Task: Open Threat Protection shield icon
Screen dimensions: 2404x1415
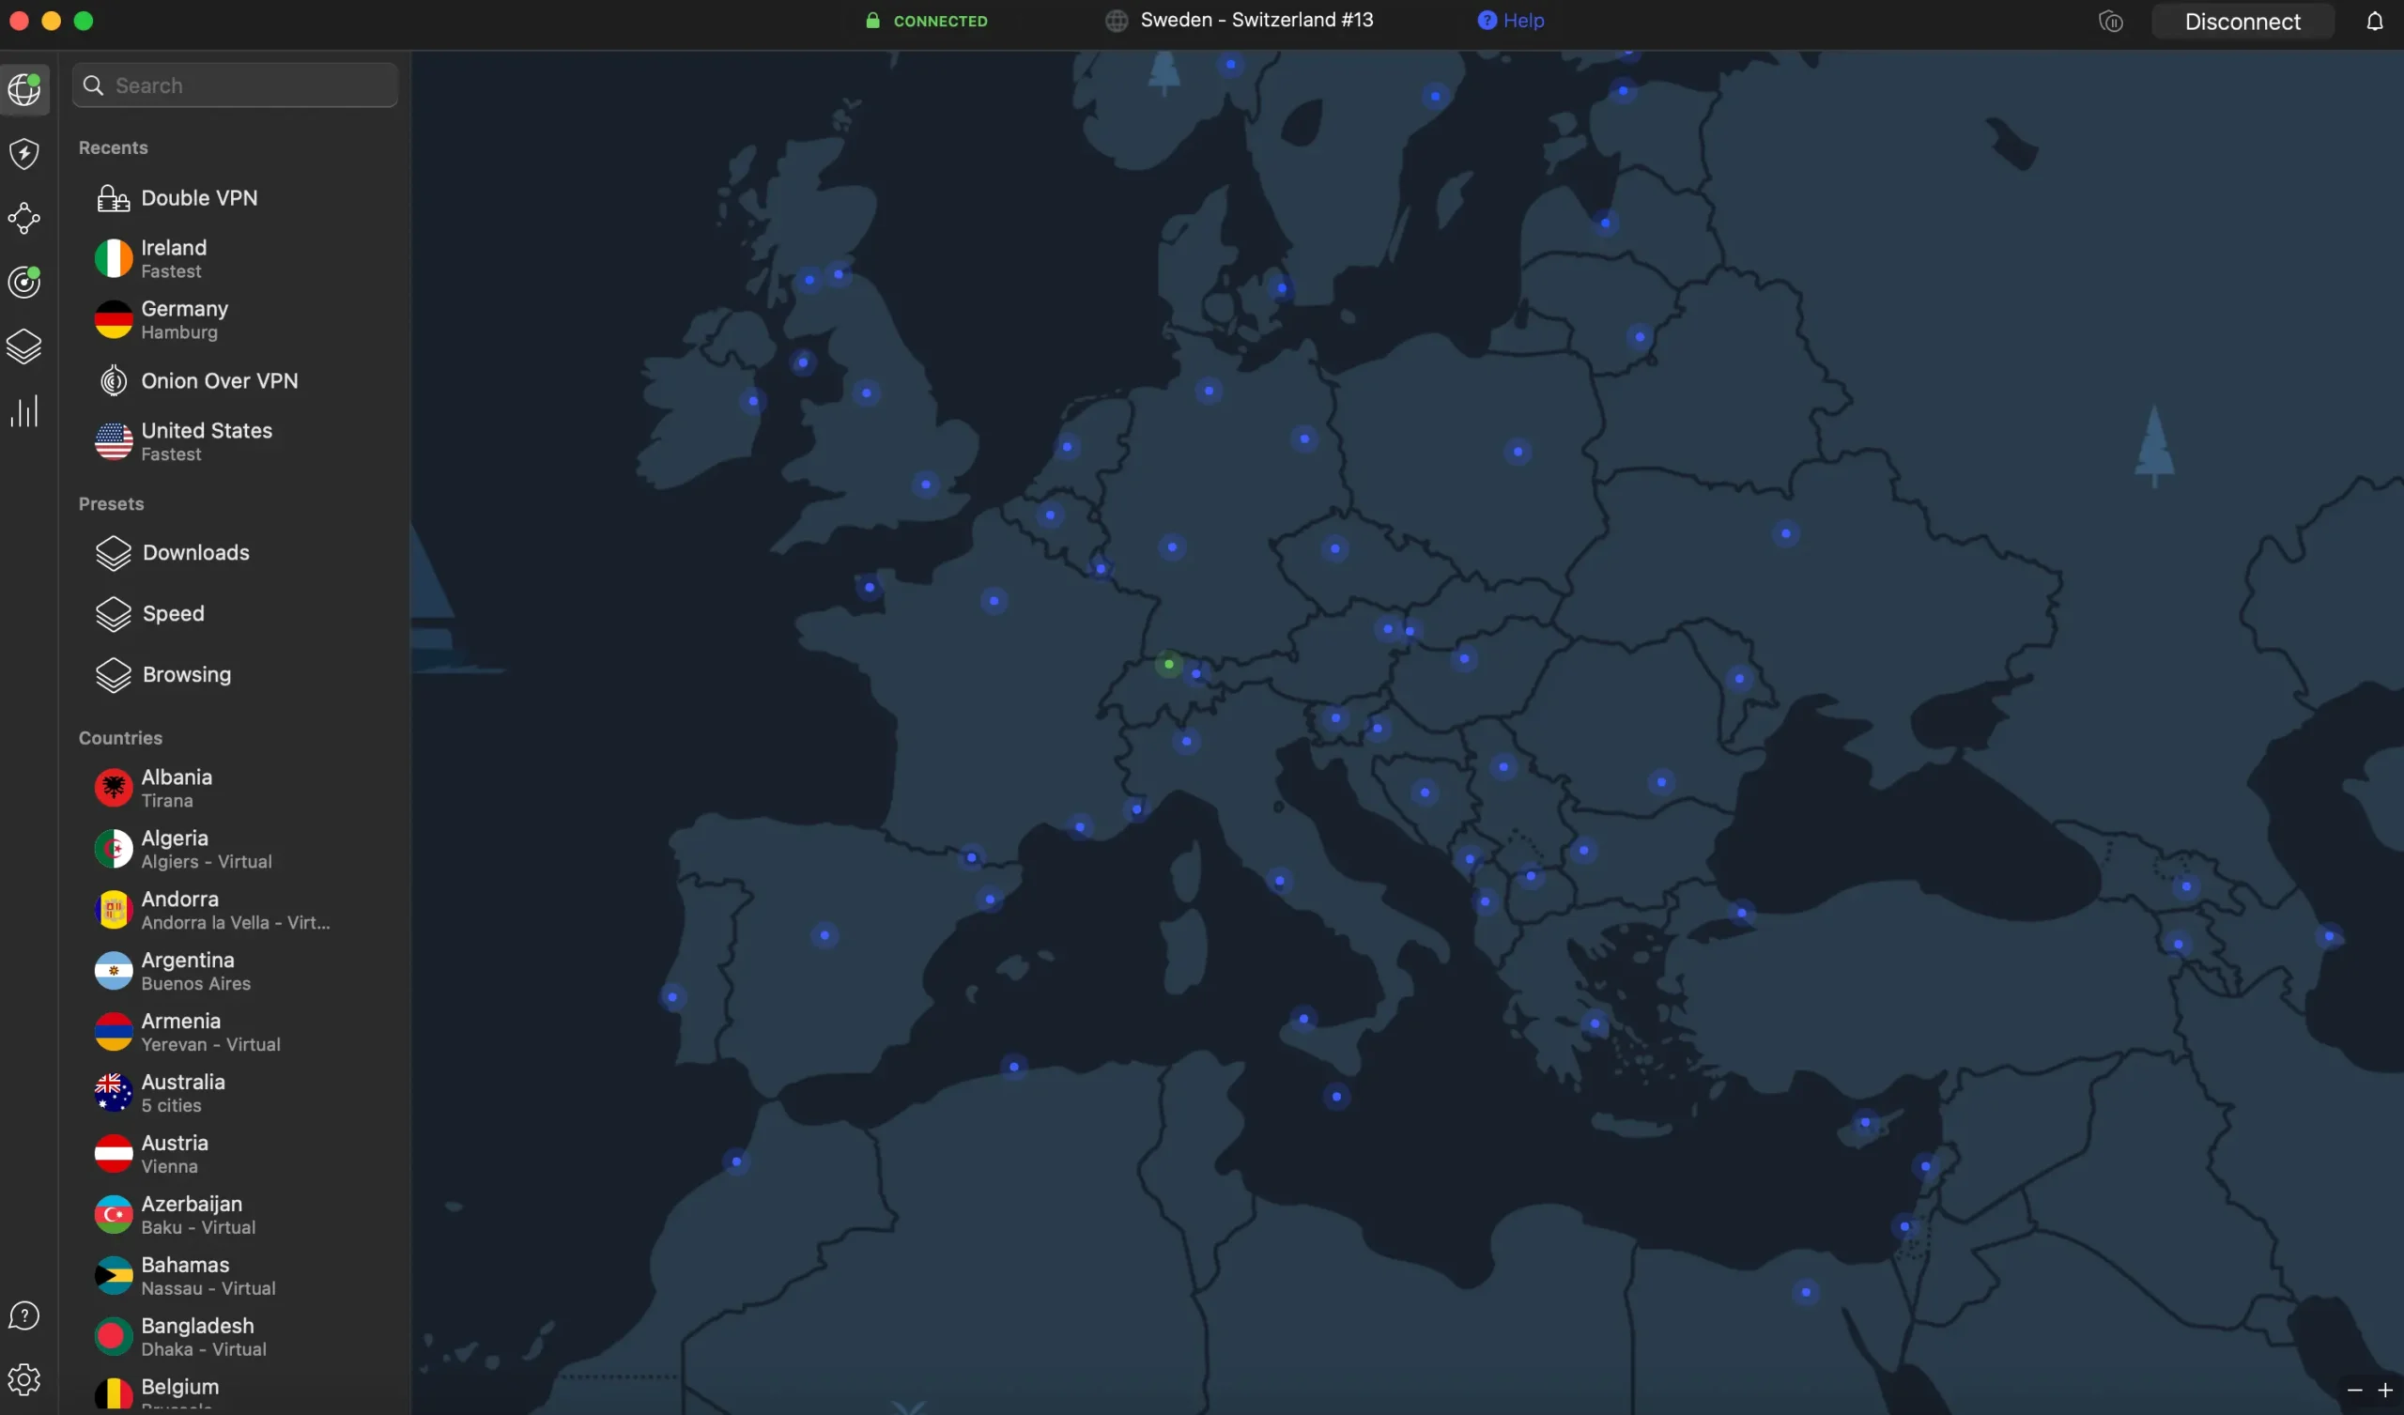Action: [24, 154]
